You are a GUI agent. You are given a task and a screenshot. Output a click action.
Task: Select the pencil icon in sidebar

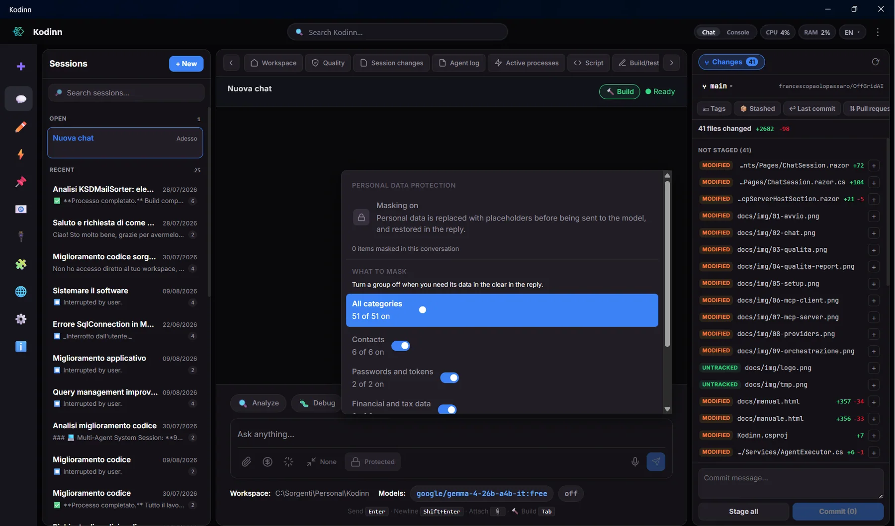[x=20, y=127]
